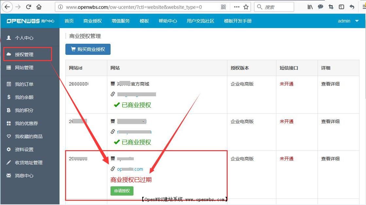Open 帮助中心 in the top navigation
Viewport: 366px width, 205px height.
click(168, 21)
